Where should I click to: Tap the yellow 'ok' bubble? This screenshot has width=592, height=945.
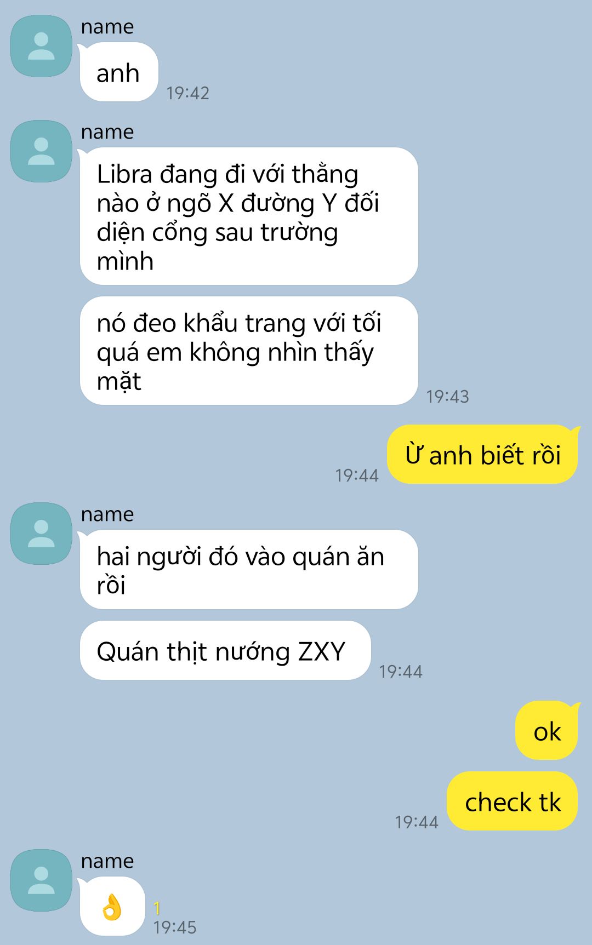pos(547,731)
